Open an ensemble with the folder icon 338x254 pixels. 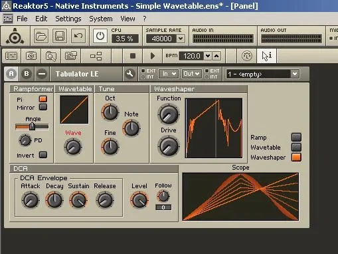click(41, 36)
